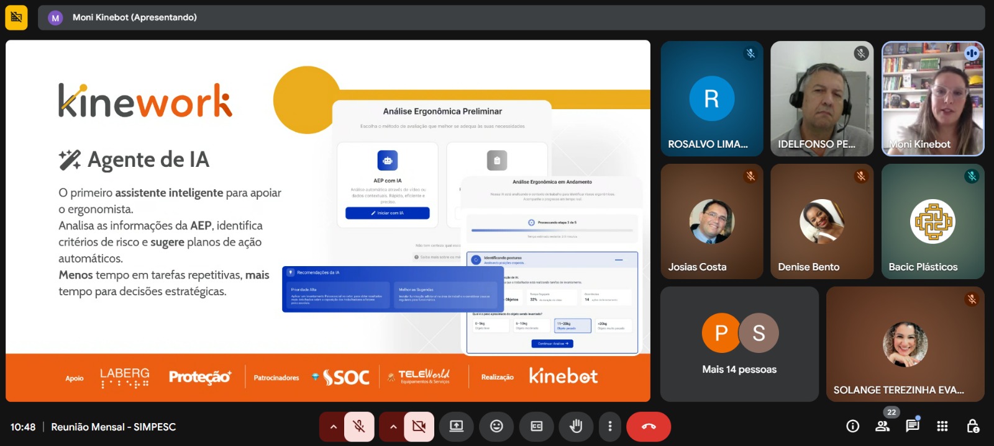994x446 pixels.
Task: Open the chat messages panel
Action: coord(912,426)
